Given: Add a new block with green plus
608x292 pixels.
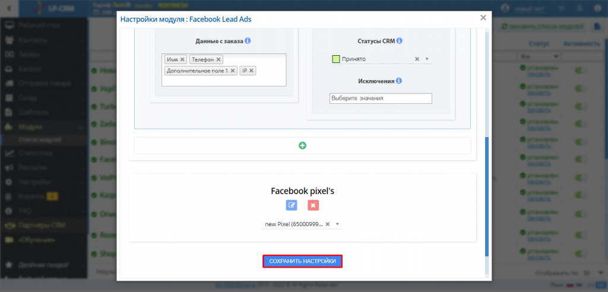Looking at the screenshot, I should pos(302,145).
